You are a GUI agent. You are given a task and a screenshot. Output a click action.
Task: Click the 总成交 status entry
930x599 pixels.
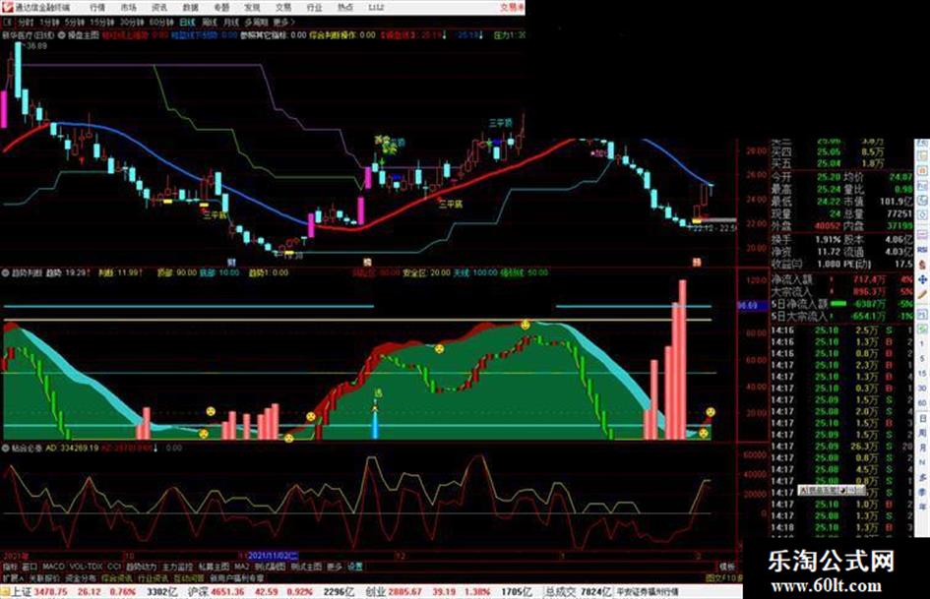[x=579, y=591]
